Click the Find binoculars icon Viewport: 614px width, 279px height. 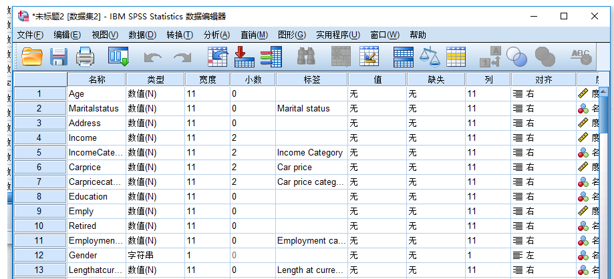pyautogui.click(x=306, y=56)
